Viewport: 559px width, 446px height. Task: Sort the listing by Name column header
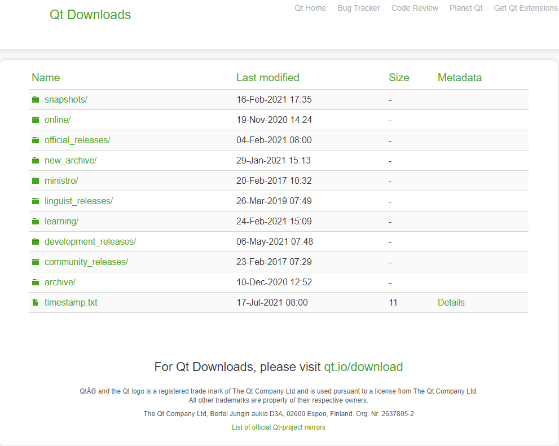point(46,78)
